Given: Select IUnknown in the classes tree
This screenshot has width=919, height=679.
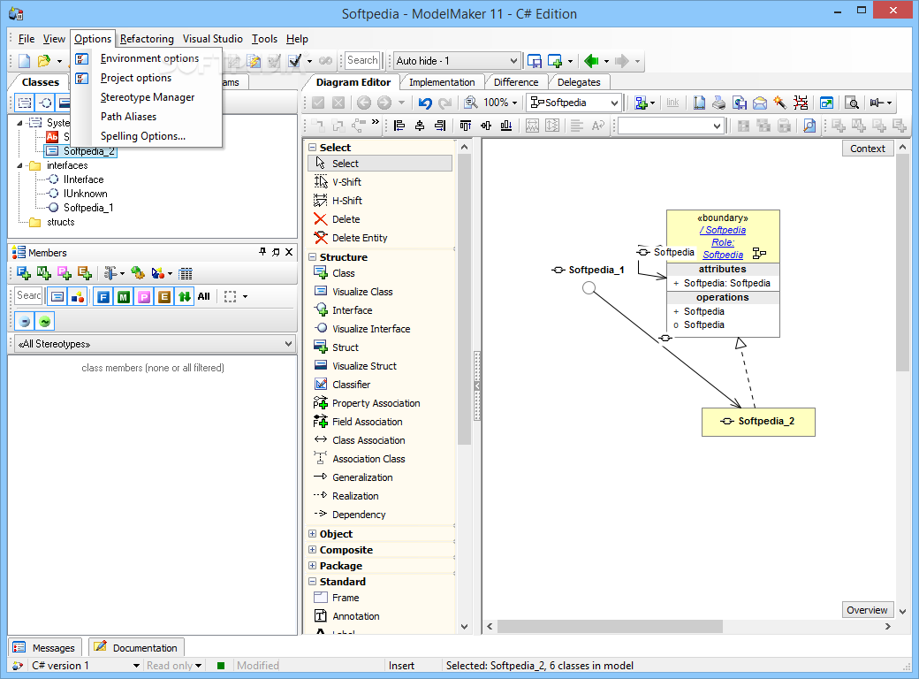Looking at the screenshot, I should tap(86, 194).
